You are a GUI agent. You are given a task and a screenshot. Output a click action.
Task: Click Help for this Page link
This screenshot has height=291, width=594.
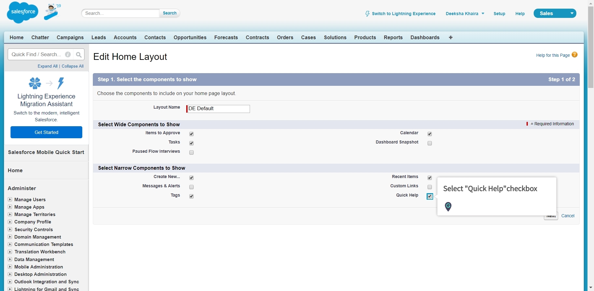coord(553,55)
